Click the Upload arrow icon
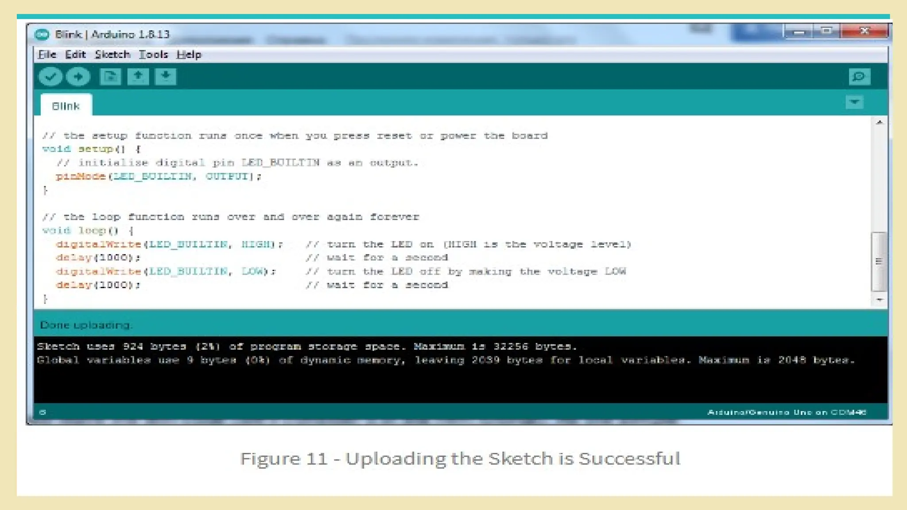Image resolution: width=907 pixels, height=510 pixels. (x=78, y=77)
